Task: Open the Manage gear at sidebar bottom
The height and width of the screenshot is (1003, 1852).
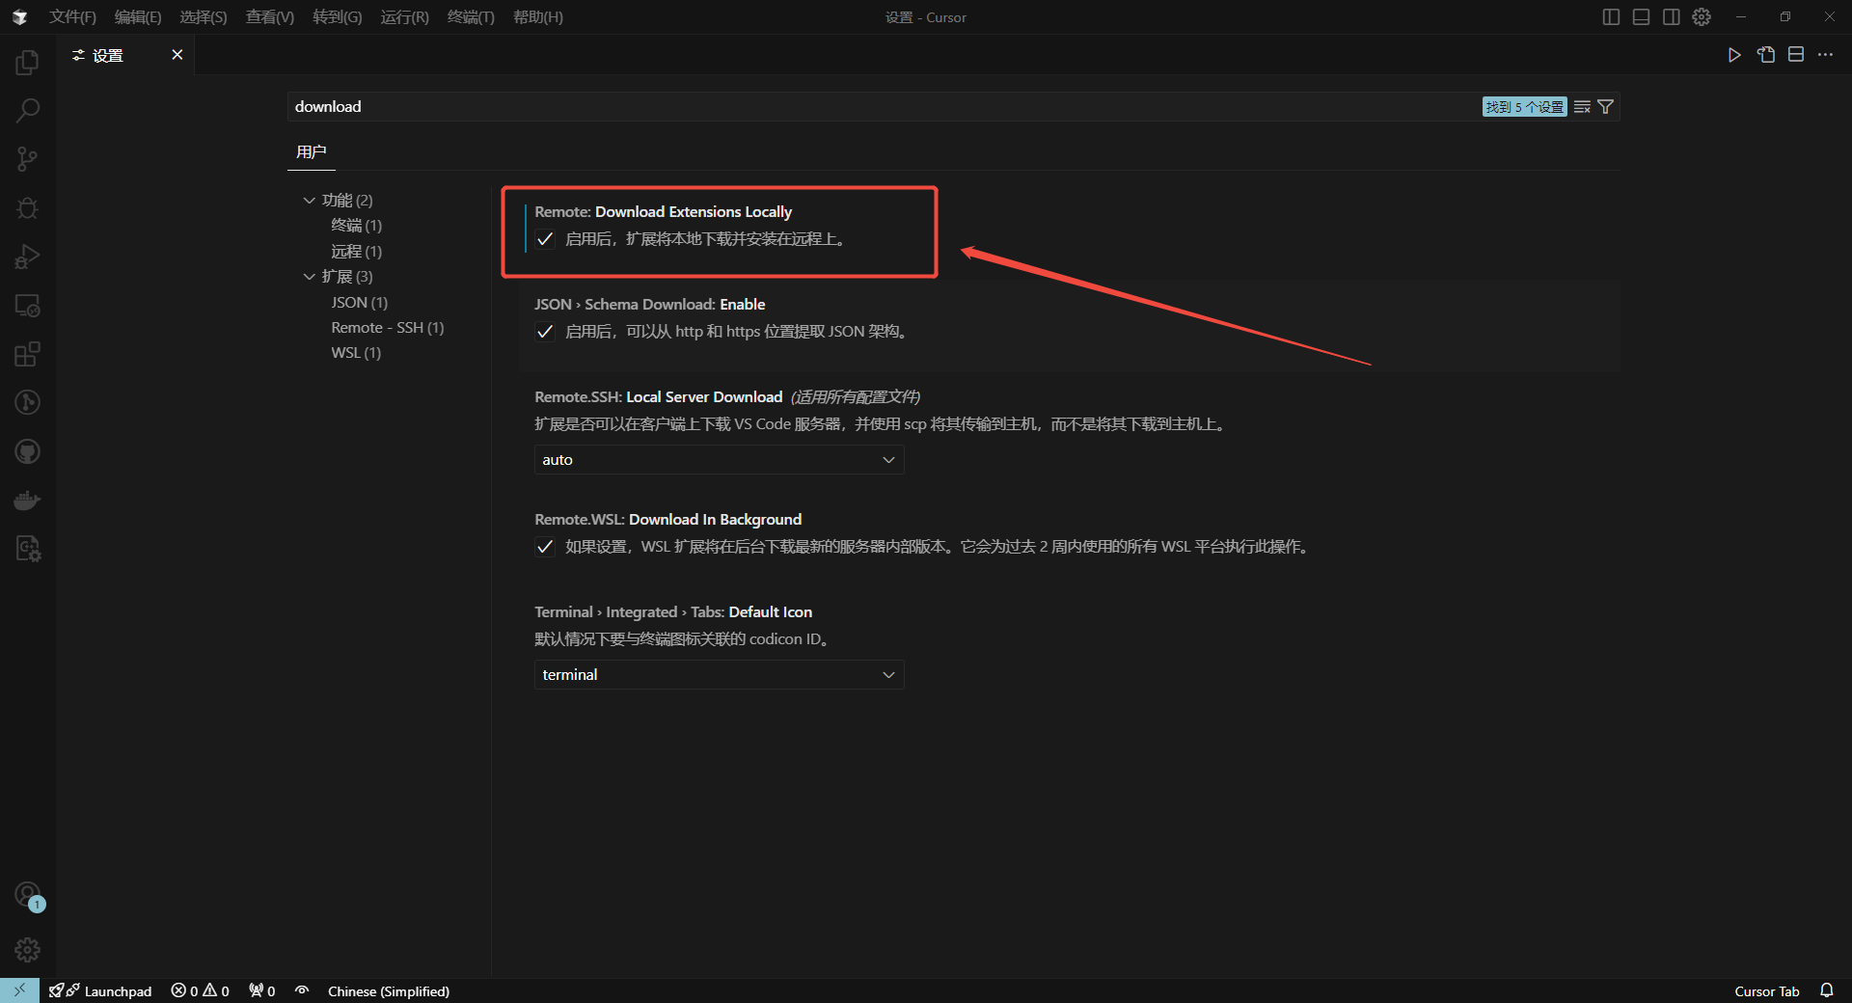Action: pos(27,950)
